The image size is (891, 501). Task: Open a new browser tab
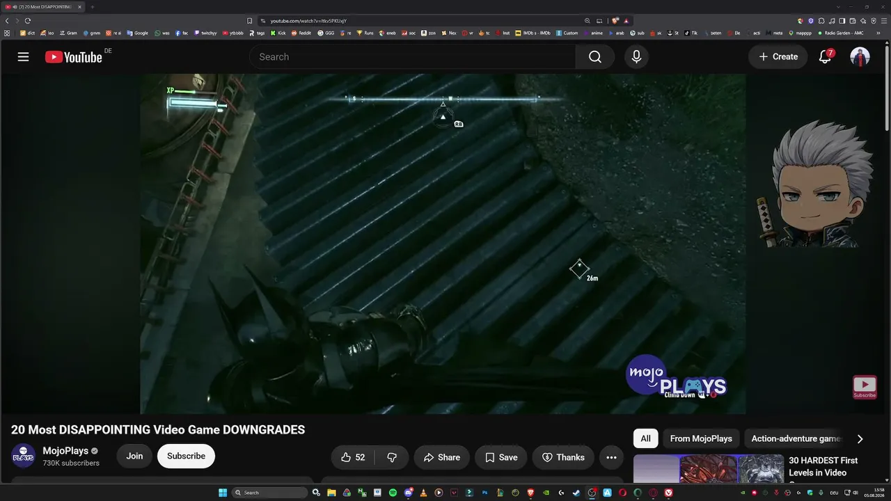[92, 7]
